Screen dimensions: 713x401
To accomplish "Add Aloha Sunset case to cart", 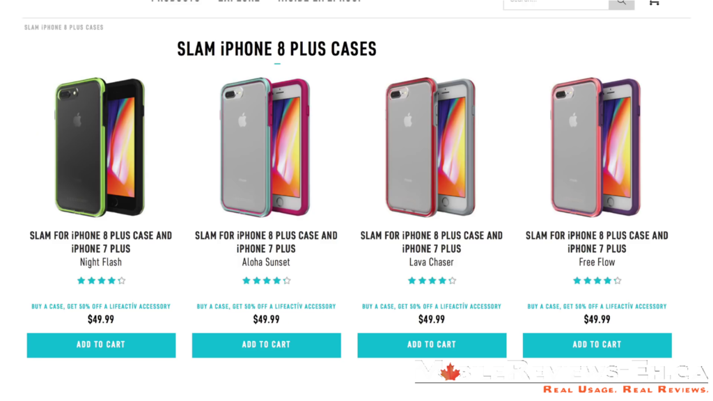I will pyautogui.click(x=267, y=345).
